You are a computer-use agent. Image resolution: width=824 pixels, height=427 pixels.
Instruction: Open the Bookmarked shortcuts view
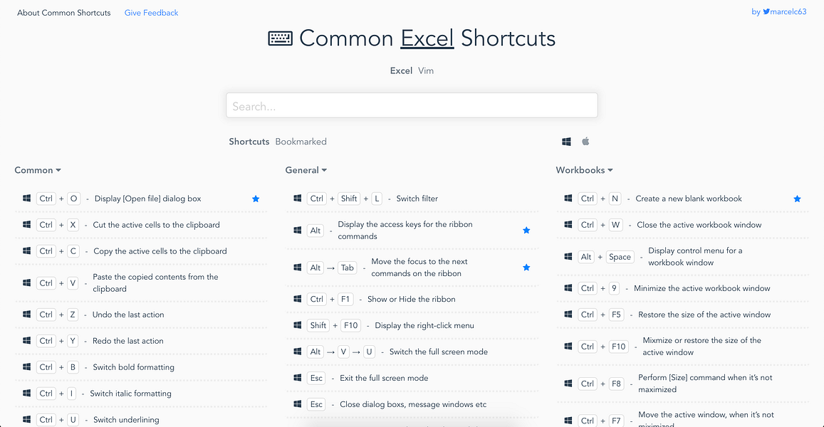(x=301, y=141)
